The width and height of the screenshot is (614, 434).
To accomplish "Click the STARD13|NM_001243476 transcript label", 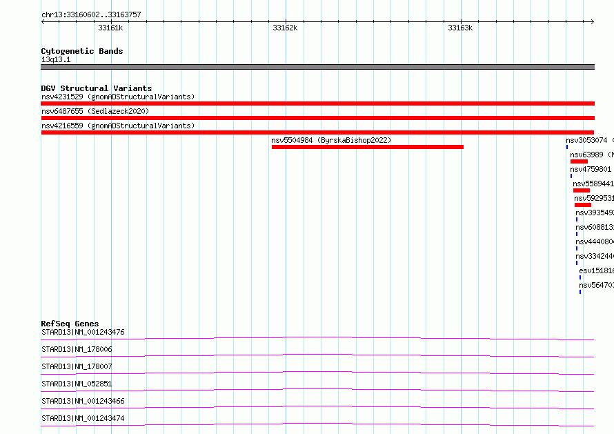I will click(x=83, y=332).
